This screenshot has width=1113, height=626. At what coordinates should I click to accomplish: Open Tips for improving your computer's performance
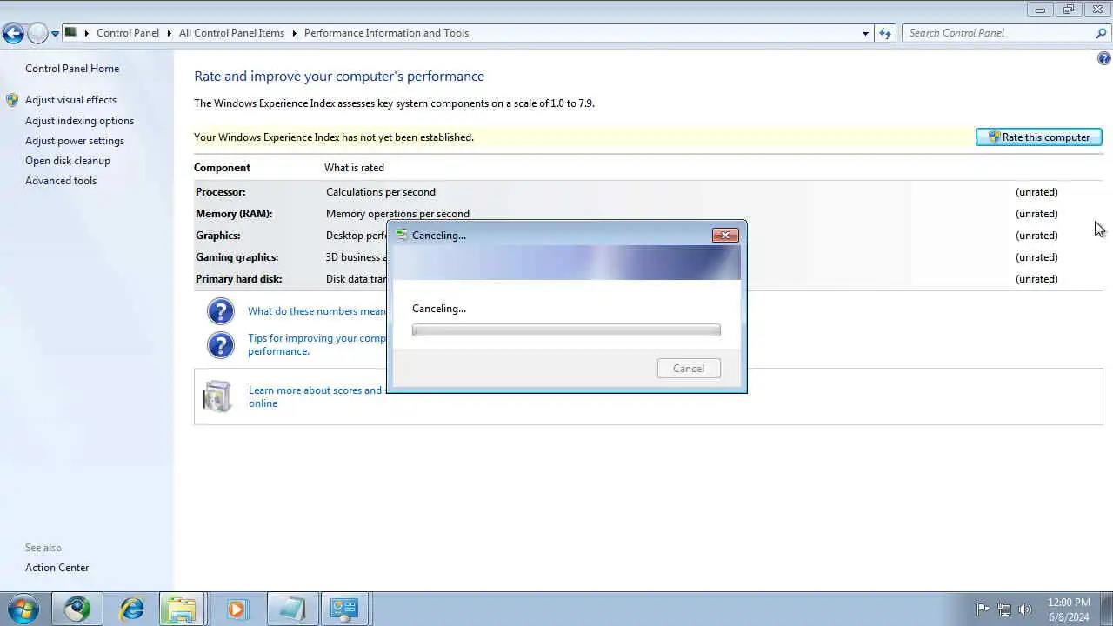(317, 344)
